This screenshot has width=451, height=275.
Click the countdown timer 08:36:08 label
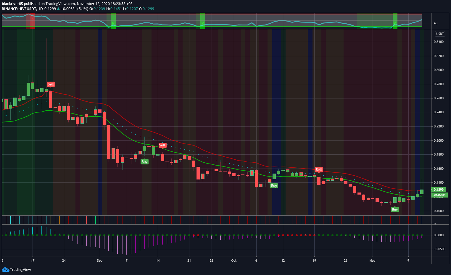coord(439,195)
